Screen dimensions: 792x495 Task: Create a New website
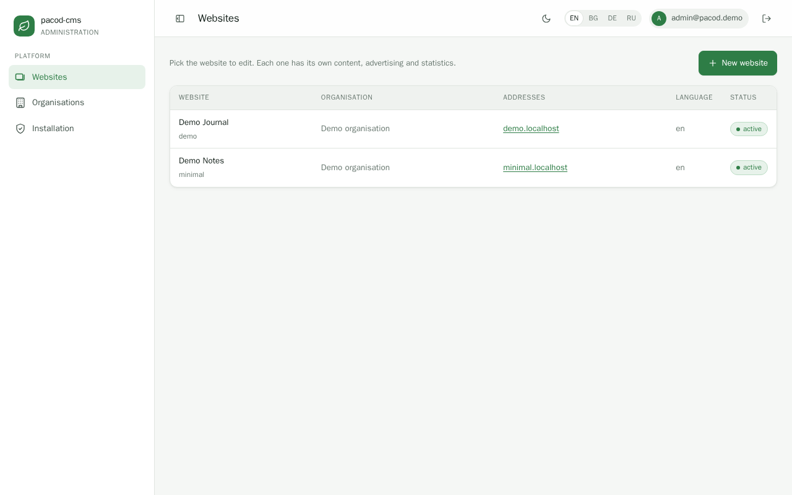(738, 63)
